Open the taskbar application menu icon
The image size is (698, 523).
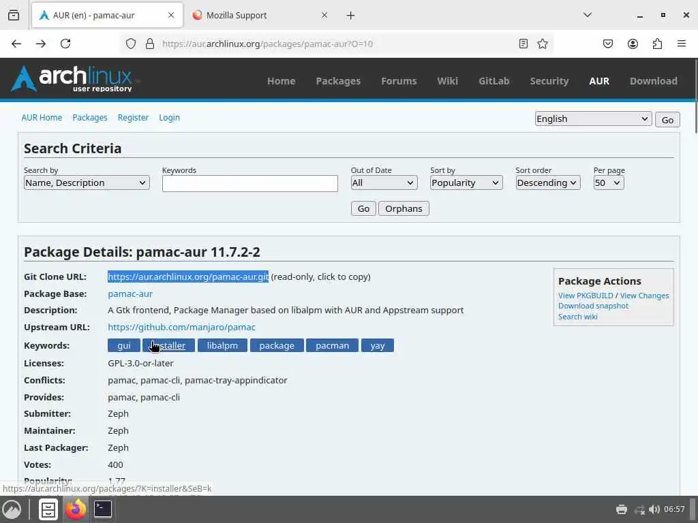coord(12,509)
